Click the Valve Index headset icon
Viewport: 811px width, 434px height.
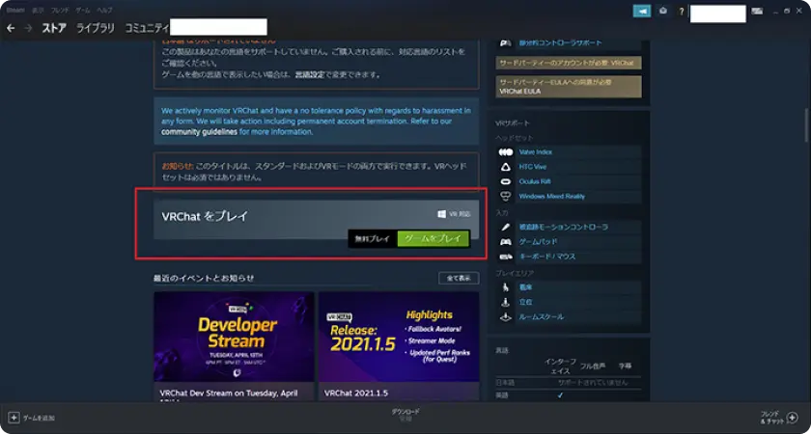pyautogui.click(x=505, y=152)
